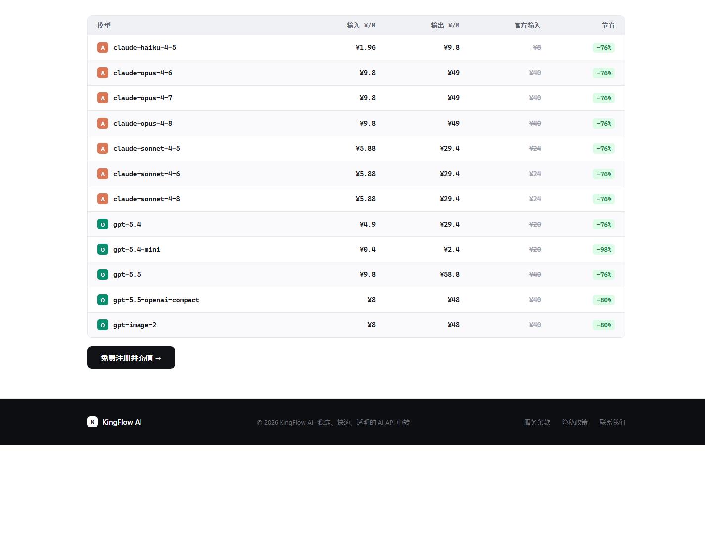Click the KingFlow AI footer brand name
The width and height of the screenshot is (705, 544).
(x=122, y=422)
